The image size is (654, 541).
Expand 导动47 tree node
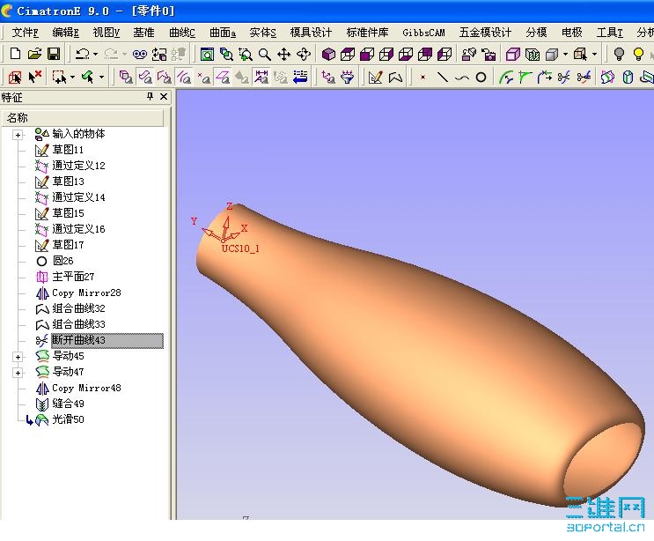[18, 373]
